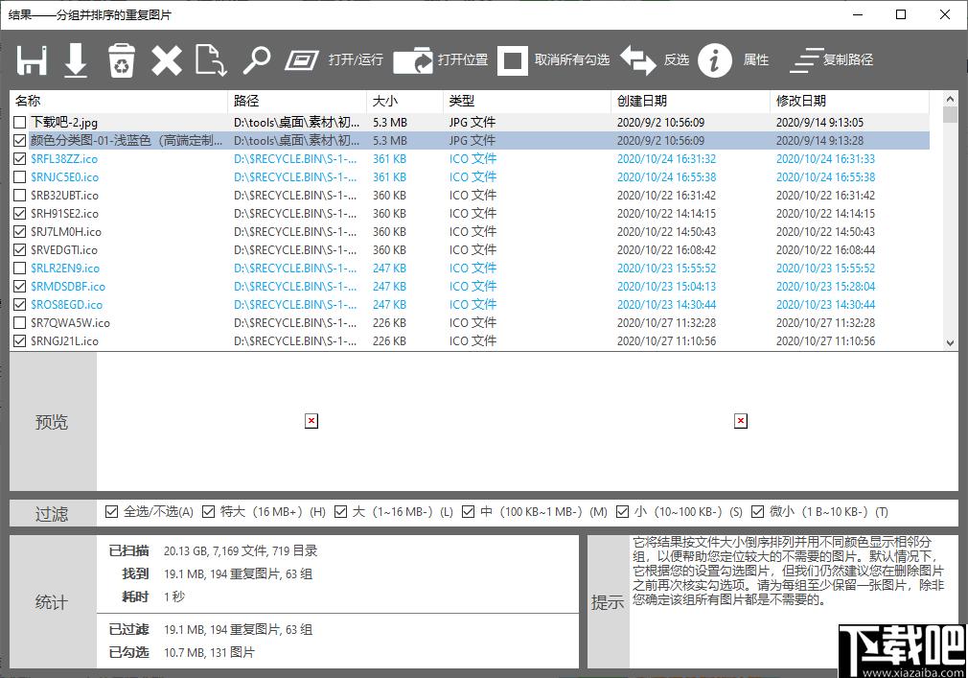
Task: Click the move file document icon
Action: coord(211,59)
